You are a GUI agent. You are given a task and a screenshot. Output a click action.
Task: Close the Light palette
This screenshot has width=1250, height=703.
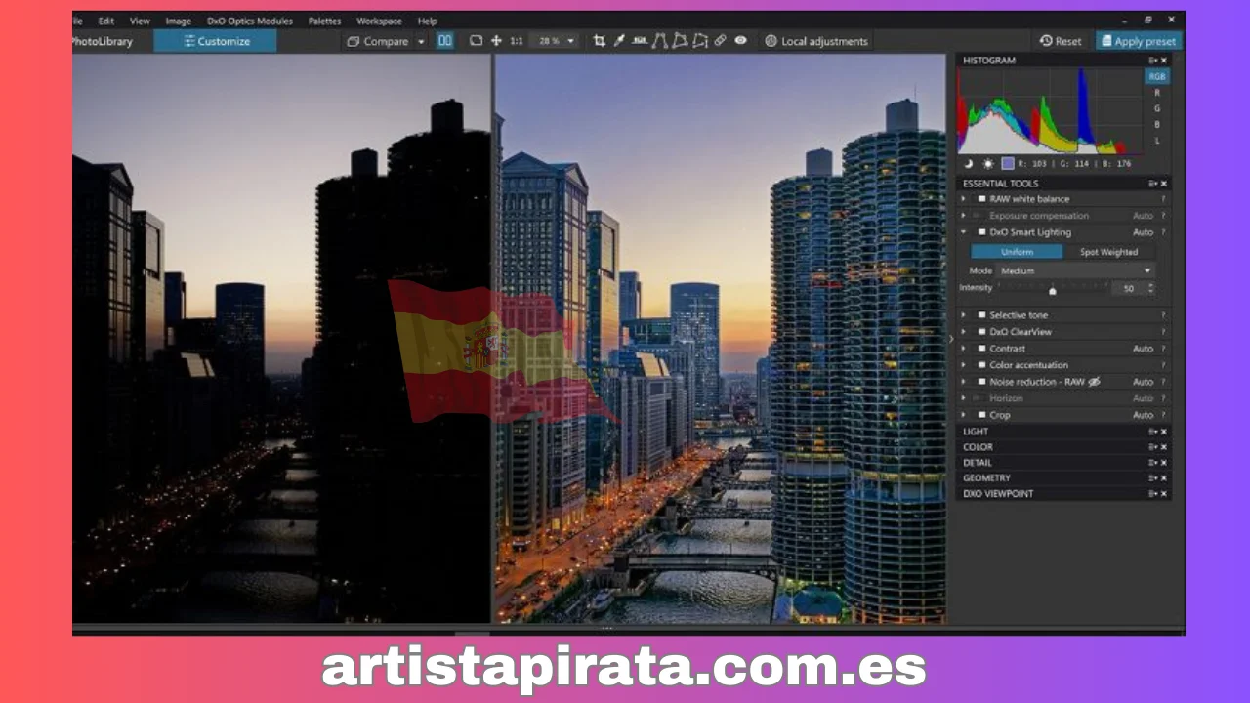click(x=1164, y=432)
